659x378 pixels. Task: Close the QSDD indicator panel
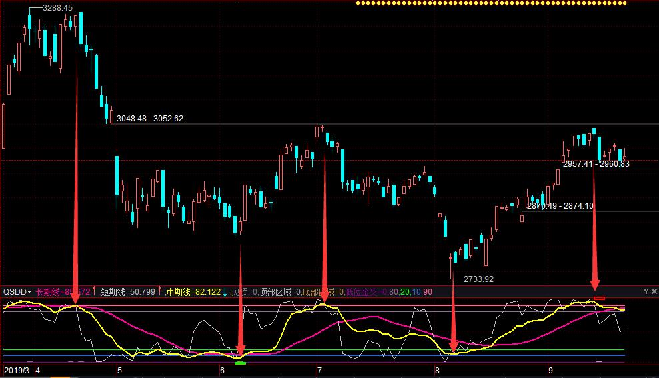pos(654,291)
